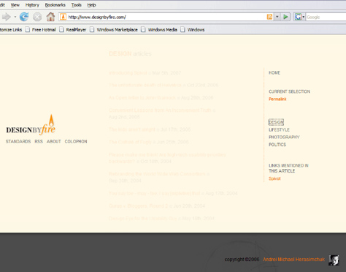Open the address bar history dropdown
This screenshot has width=346, height=272.
point(277,17)
